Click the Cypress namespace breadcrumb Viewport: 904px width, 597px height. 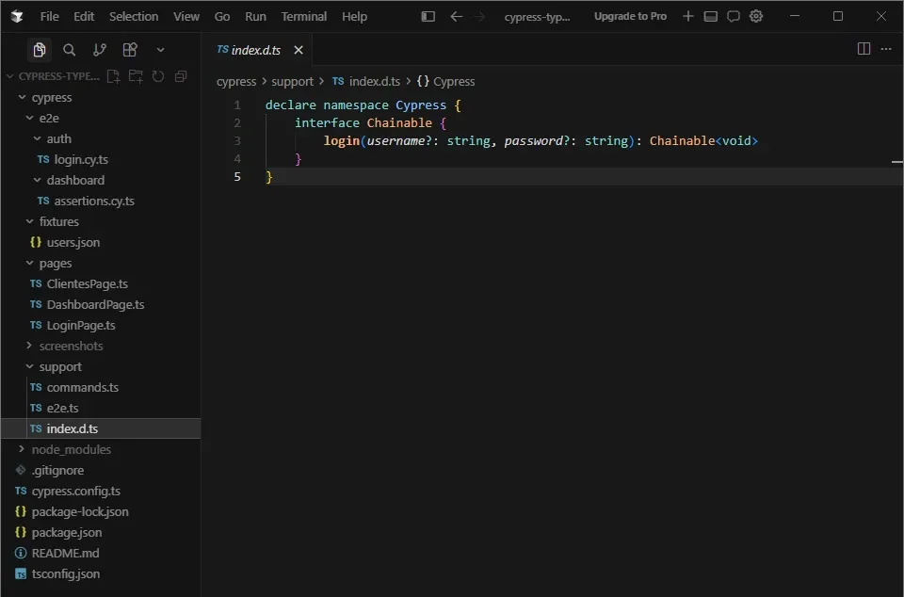[x=446, y=82]
